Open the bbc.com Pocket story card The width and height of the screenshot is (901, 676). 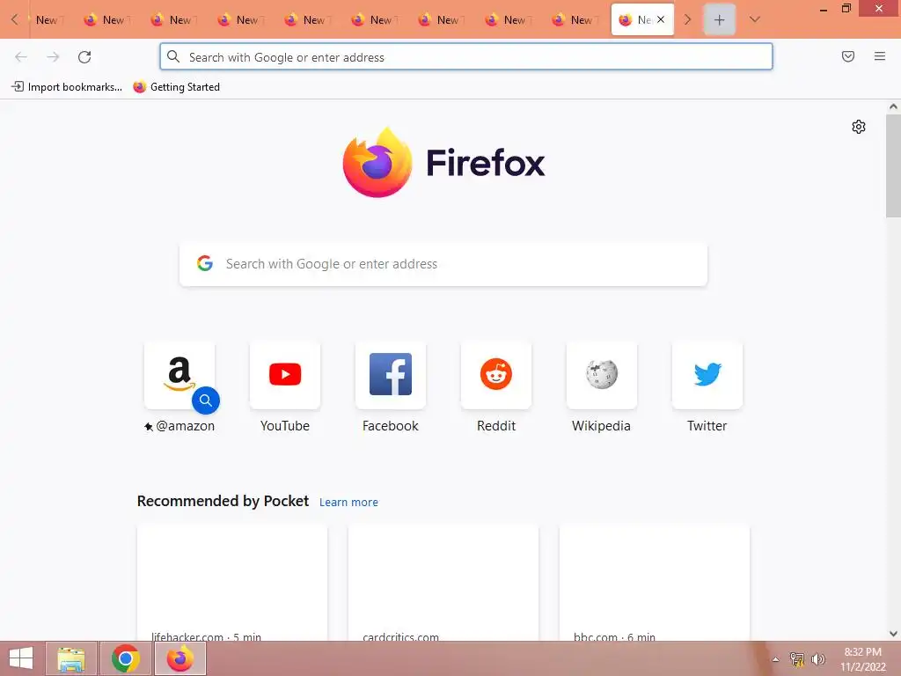(x=655, y=583)
